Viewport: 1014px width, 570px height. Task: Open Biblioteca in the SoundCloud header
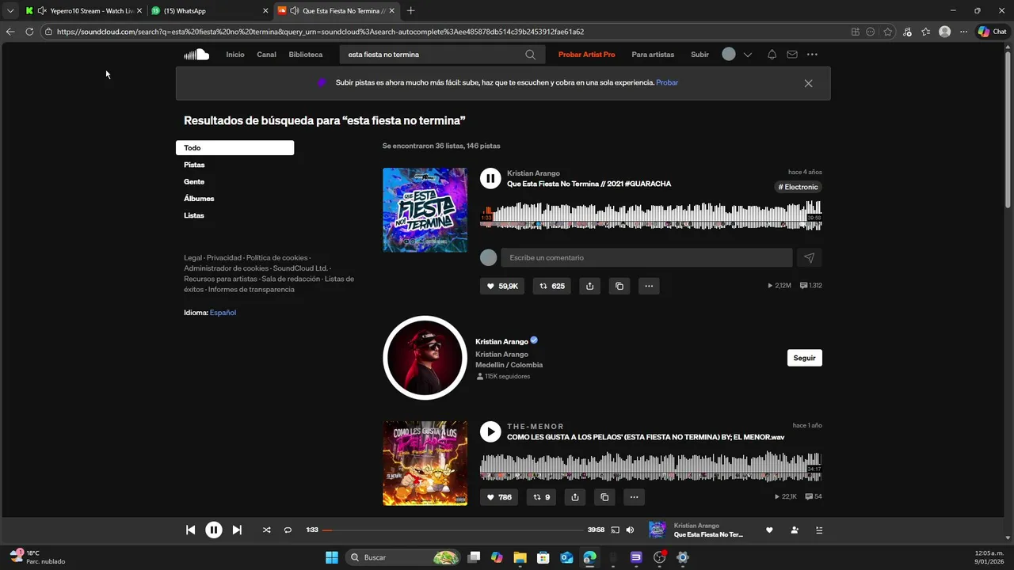click(x=306, y=55)
